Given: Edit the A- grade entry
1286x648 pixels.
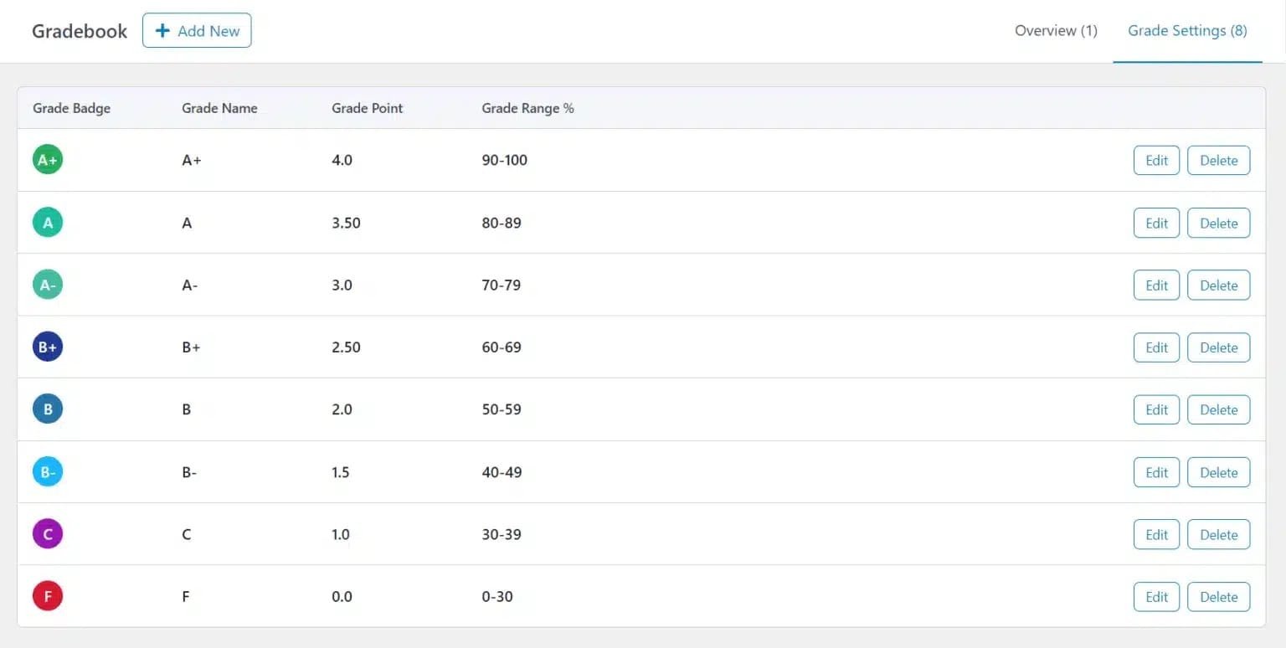Looking at the screenshot, I should pos(1156,285).
